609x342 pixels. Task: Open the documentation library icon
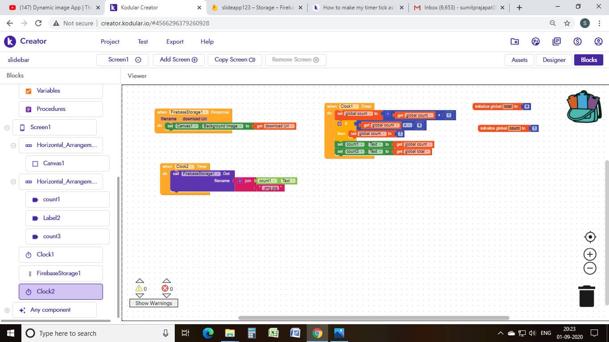(556, 41)
